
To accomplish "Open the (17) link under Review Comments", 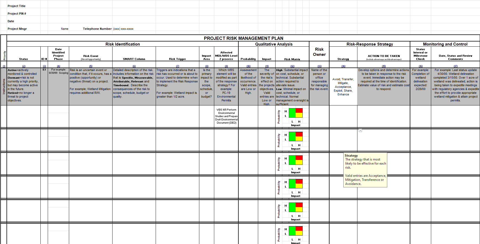I will [455, 66].
